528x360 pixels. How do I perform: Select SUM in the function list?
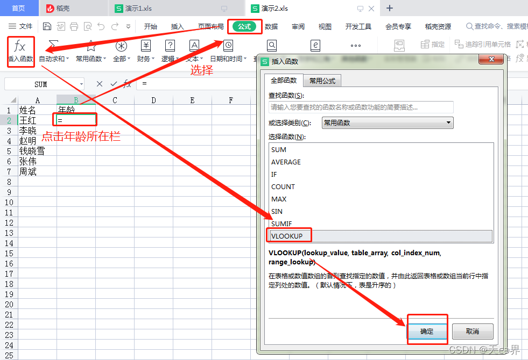381,149
